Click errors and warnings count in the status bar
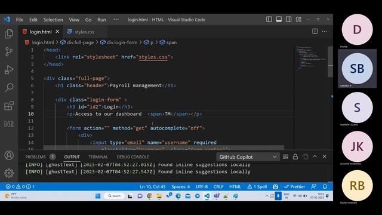 (20, 186)
